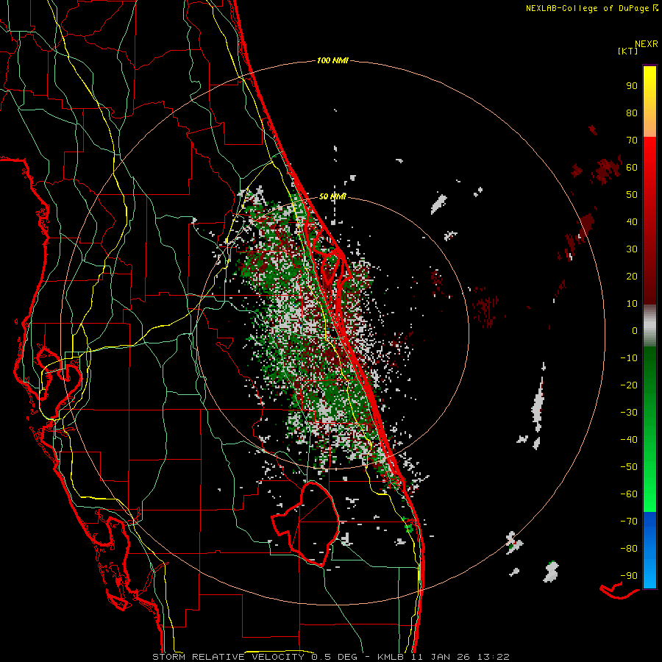Click the -60 value on the velocity scale
The image size is (662, 662).
pos(629,494)
